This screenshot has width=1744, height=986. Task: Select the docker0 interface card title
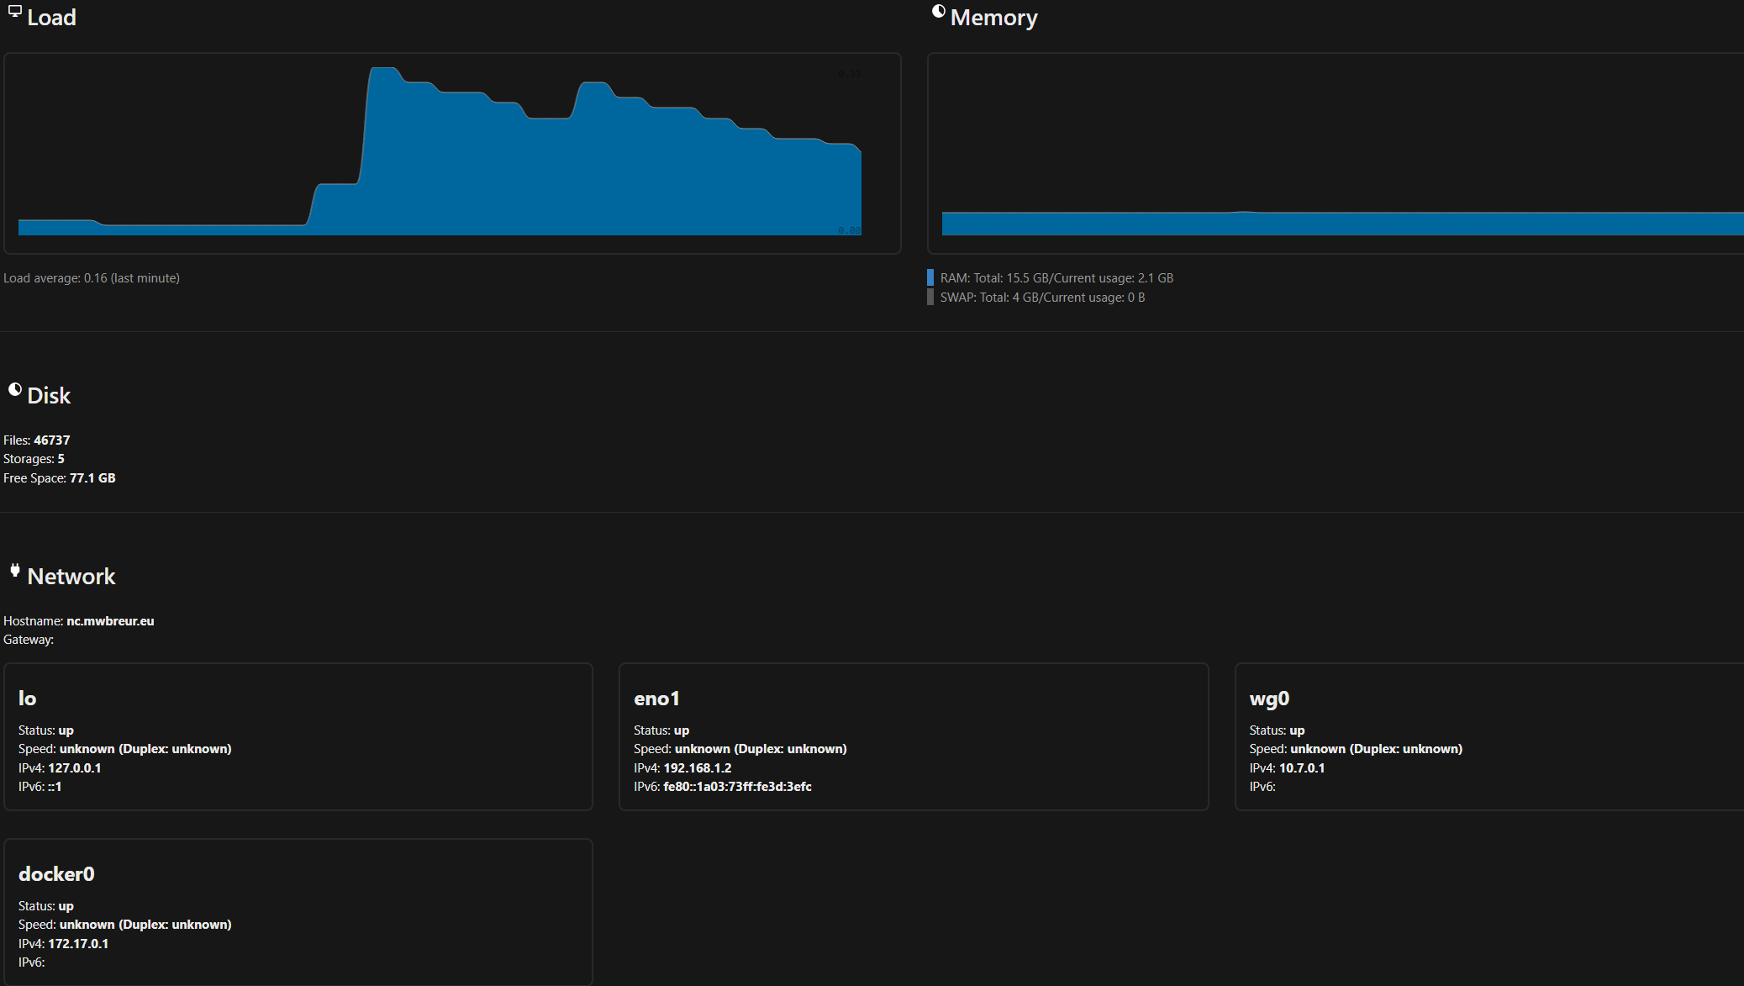coord(56,874)
